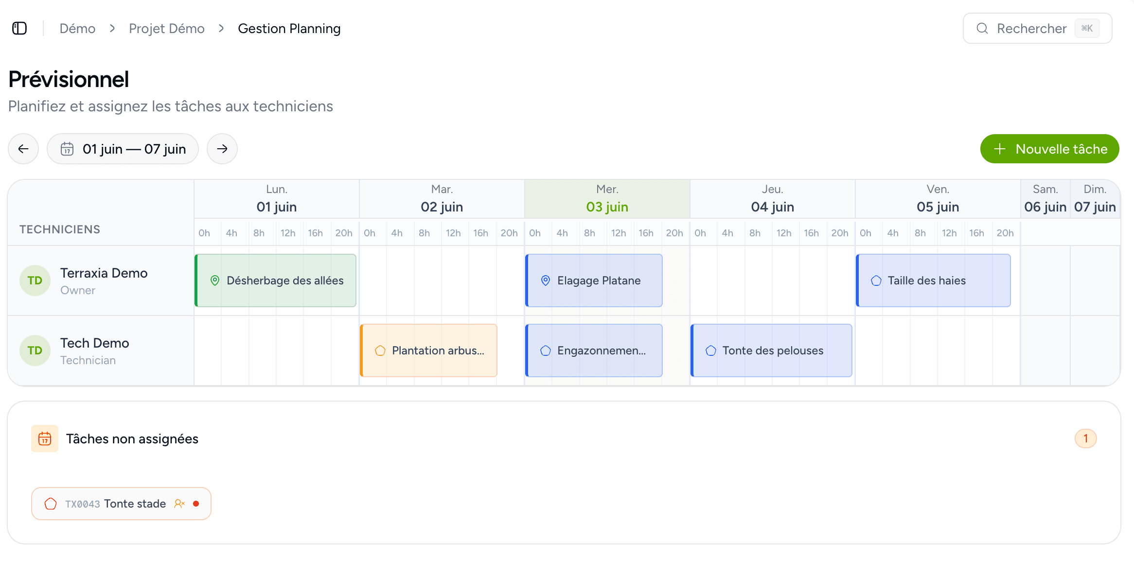Open Projet Démo breadcrumb link

(167, 29)
